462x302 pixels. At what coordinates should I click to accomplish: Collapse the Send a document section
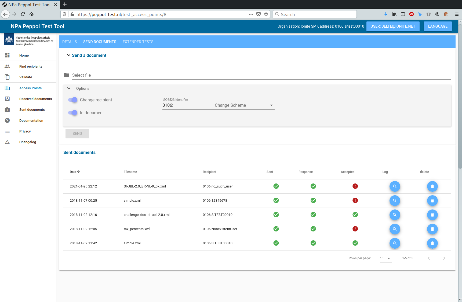click(69, 55)
